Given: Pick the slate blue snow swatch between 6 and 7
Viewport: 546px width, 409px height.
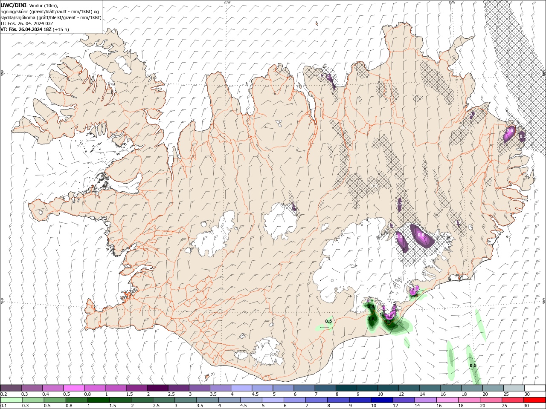Looking at the screenshot, I should click(305, 388).
